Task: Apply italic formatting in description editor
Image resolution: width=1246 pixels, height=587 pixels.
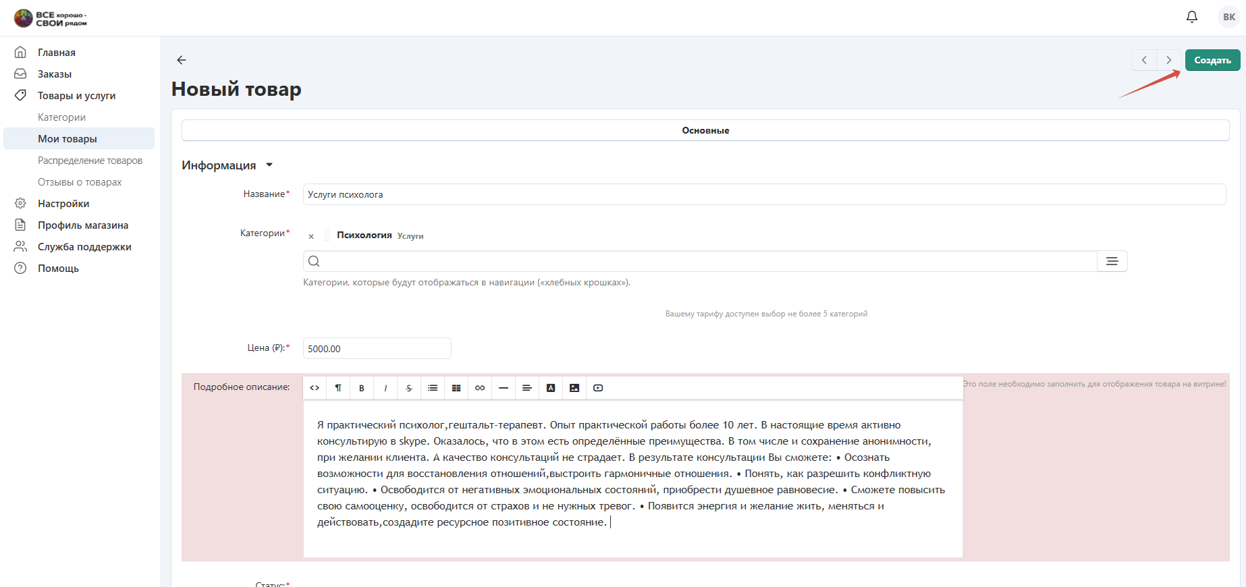Action: click(x=385, y=388)
